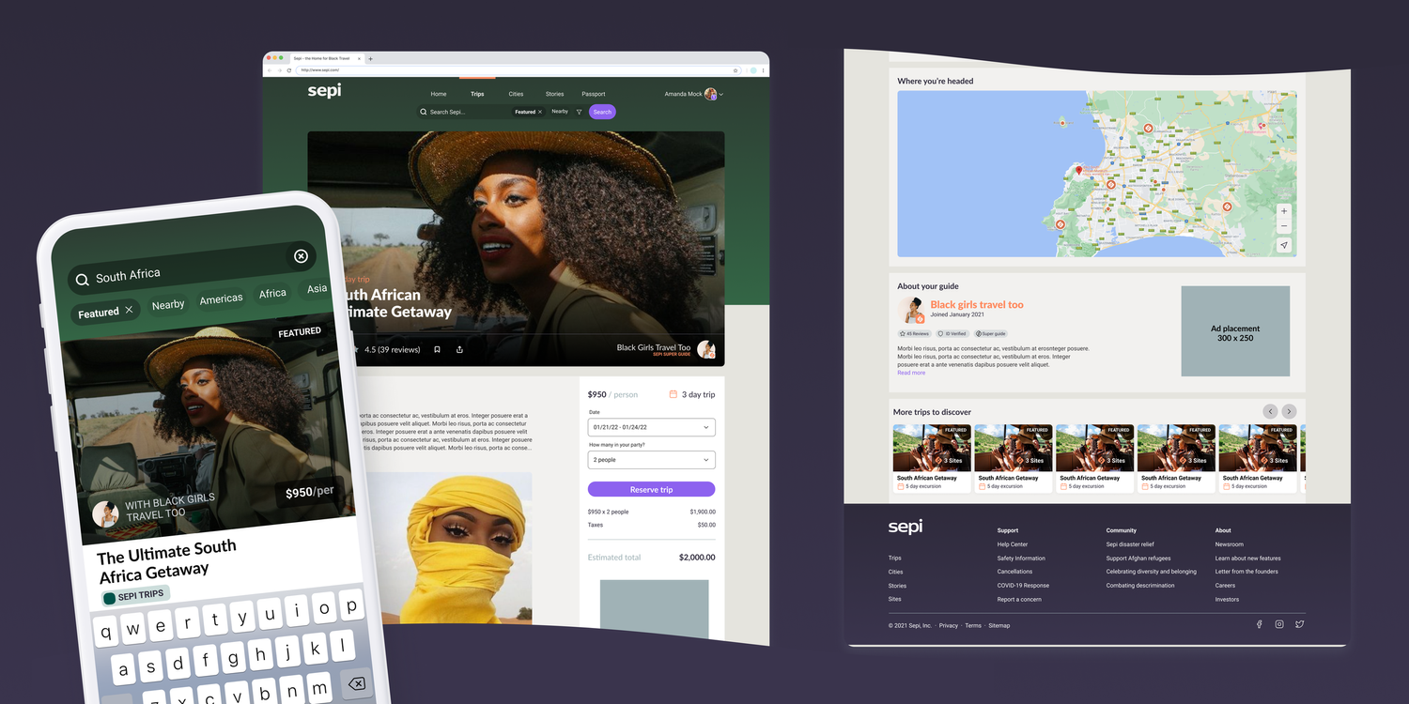Tap the SEPI TRIPS tag on the phone
Screen dimensions: 1409x704
click(135, 595)
